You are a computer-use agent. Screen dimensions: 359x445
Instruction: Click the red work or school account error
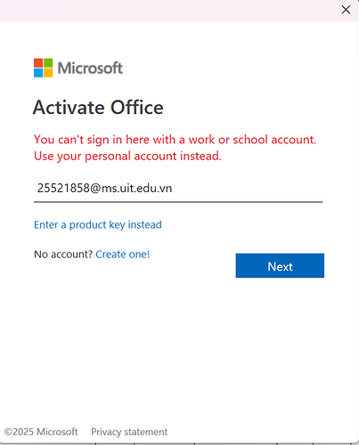[x=175, y=140]
